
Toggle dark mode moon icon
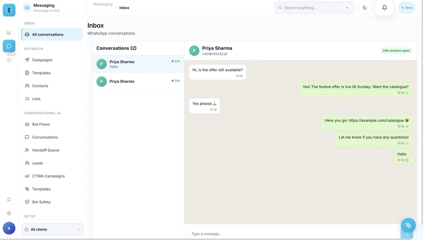(x=365, y=7)
